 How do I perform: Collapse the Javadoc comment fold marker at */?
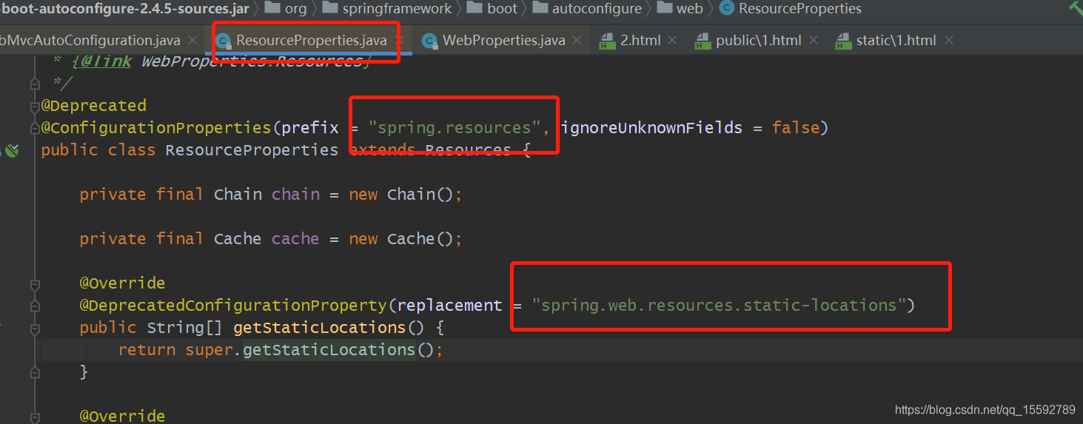click(x=35, y=84)
